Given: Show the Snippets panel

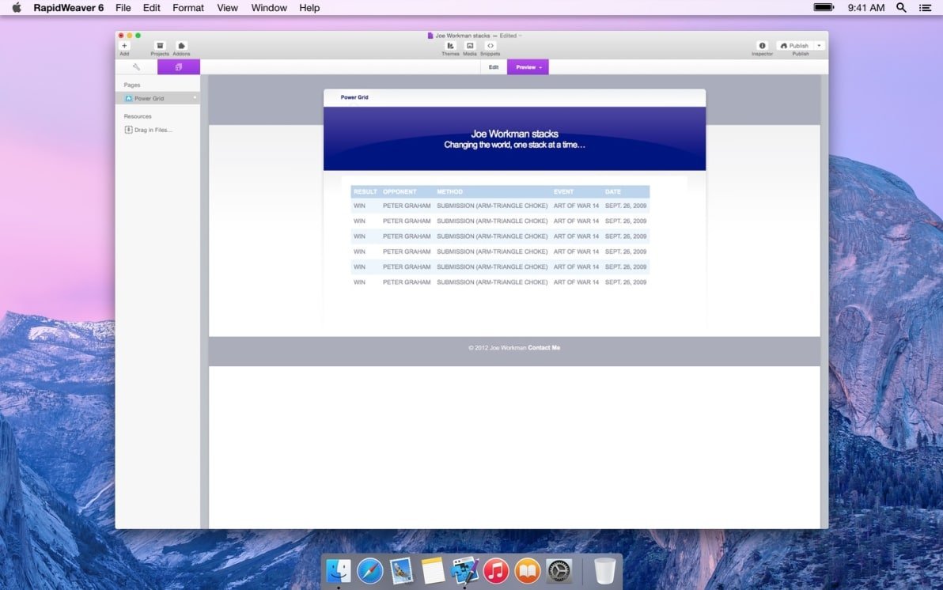Looking at the screenshot, I should pos(490,46).
